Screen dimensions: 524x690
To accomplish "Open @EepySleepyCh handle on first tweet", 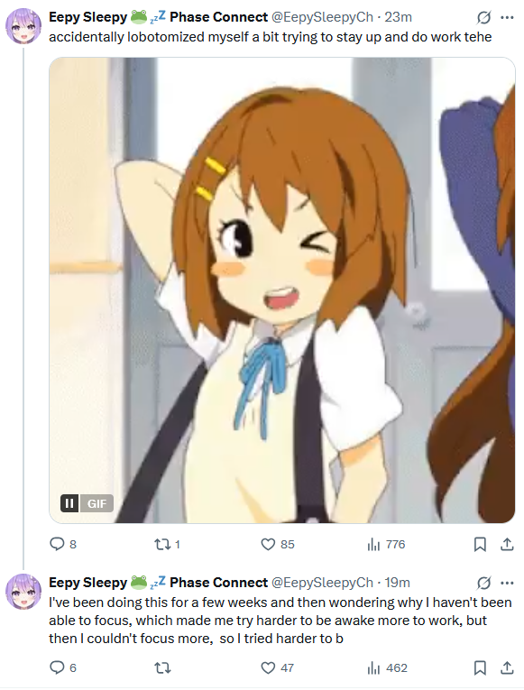I will point(322,17).
